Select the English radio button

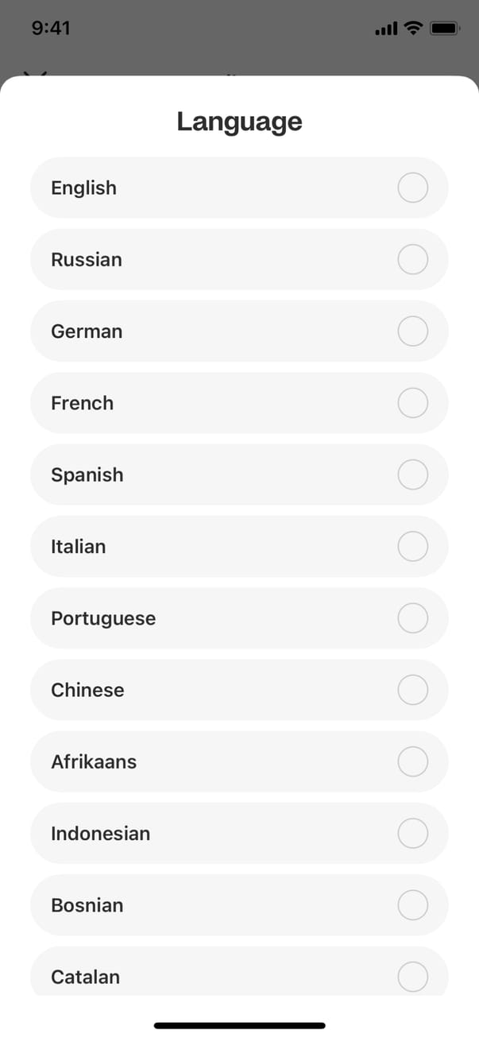click(x=412, y=188)
